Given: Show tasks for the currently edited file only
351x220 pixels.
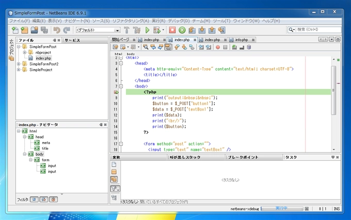Looking at the screenshot, I should (114, 164).
